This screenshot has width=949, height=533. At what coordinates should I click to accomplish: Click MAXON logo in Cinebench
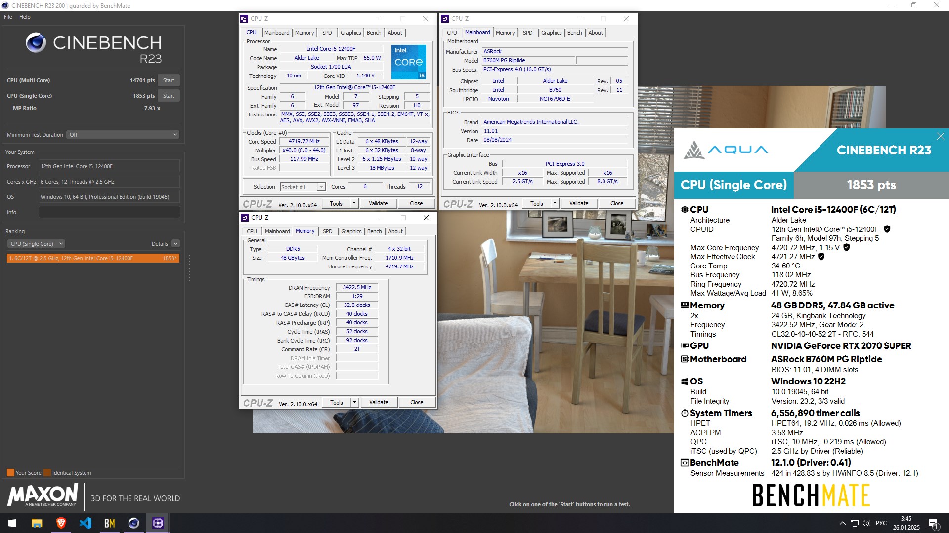pos(43,495)
